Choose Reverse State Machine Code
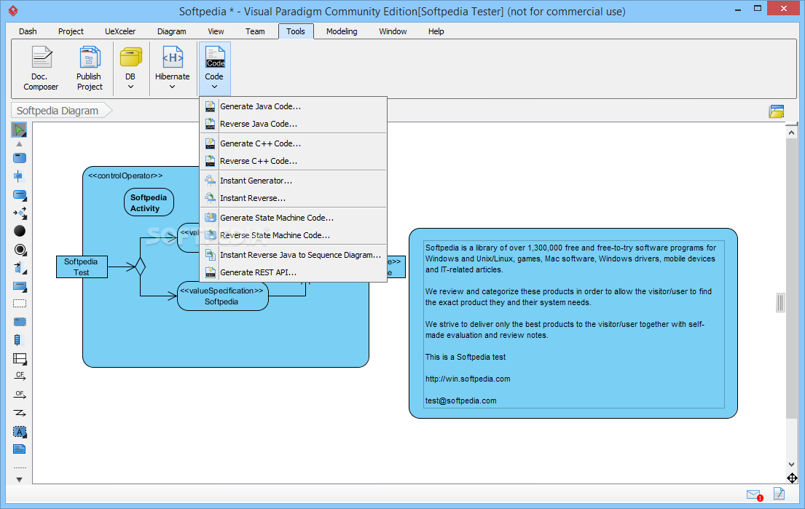Viewport: 805px width, 509px height. click(293, 235)
